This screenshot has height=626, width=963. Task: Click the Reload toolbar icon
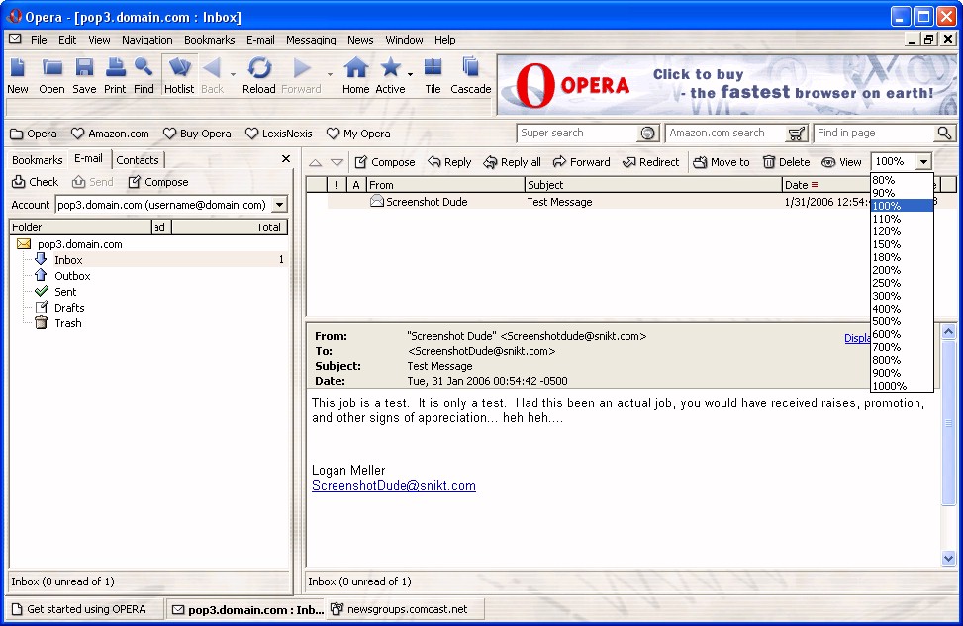[259, 75]
